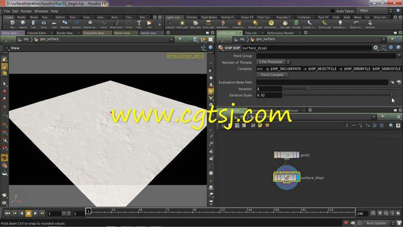Open the parameter pane help icon
Viewport: 403px width, 227px height.
398,48
